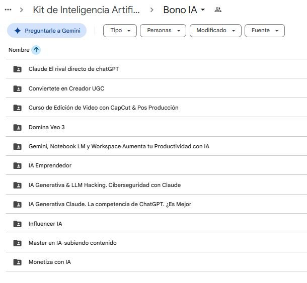The image size is (307, 283).
Task: Select Gemini, Notebook LM y Workspace folder
Action: coord(119,146)
